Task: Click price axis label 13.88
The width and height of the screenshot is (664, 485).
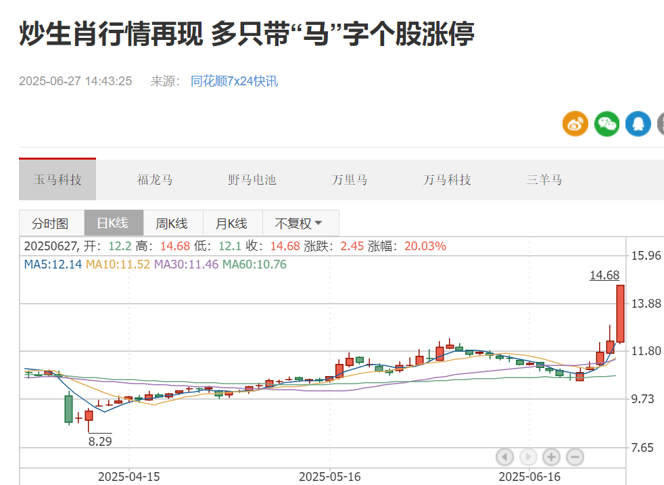Action: pyautogui.click(x=646, y=303)
